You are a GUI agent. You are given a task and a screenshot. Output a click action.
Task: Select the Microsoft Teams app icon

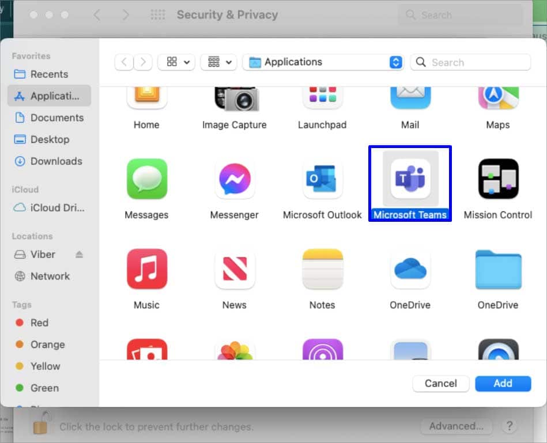(410, 179)
